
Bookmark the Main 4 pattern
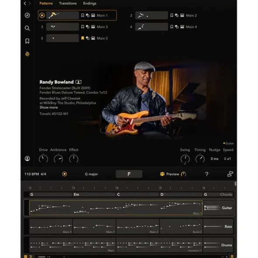[171, 27]
